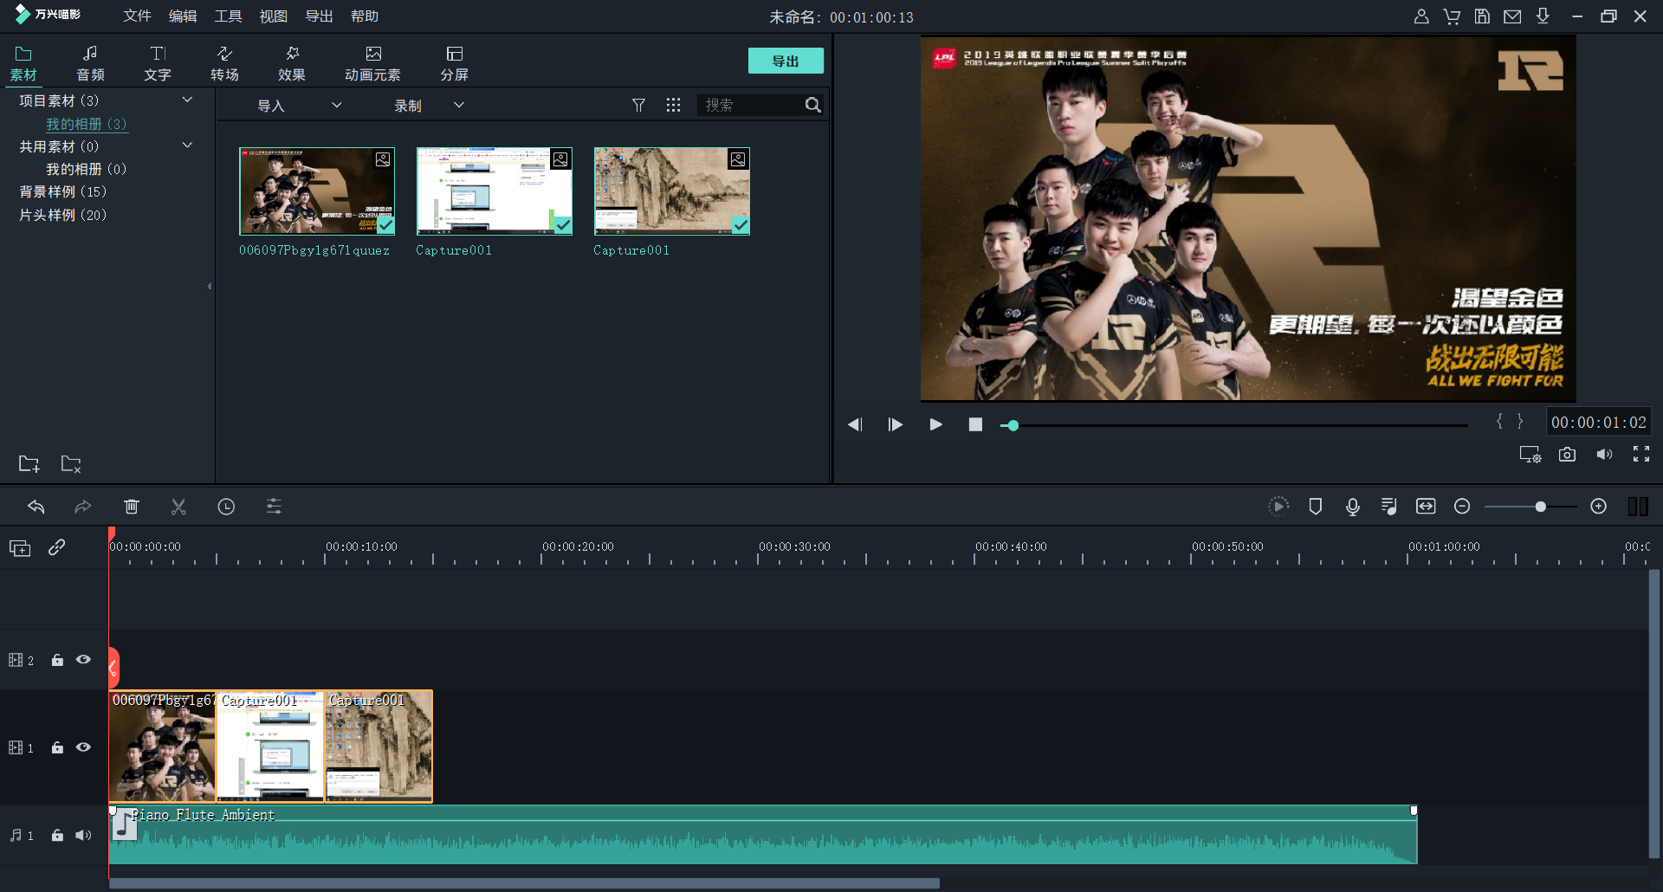Take a snapshot with the camera icon
The image size is (1663, 892).
1567,455
